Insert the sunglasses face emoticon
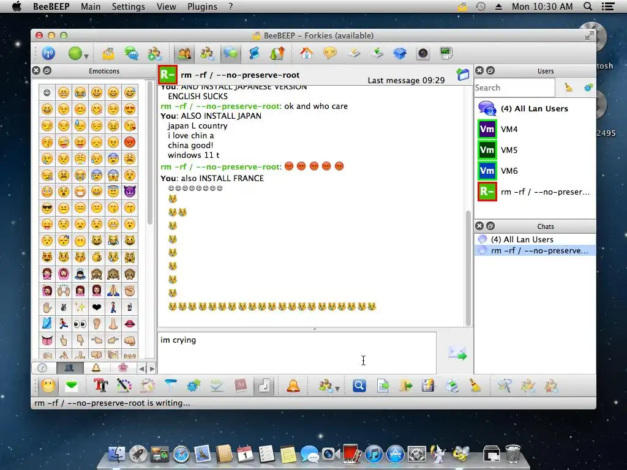 pos(47,208)
